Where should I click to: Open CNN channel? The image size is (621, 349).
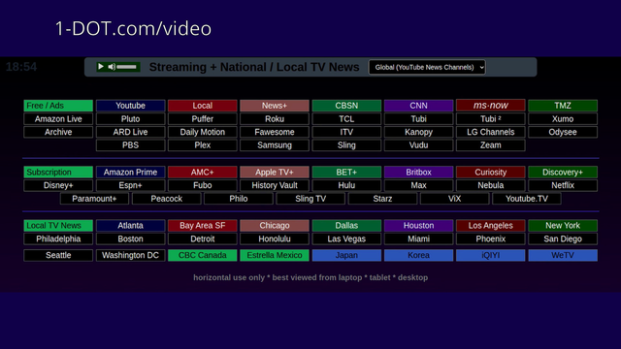click(x=418, y=106)
